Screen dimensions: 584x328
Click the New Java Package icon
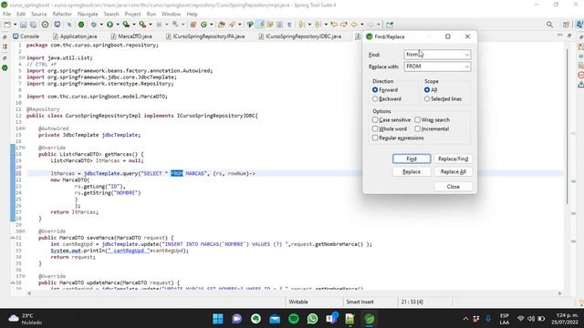click(x=193, y=25)
